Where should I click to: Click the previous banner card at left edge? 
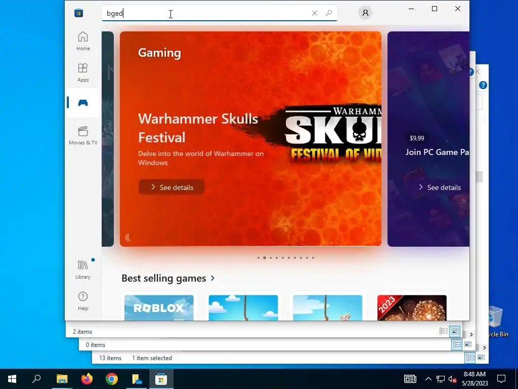point(108,139)
